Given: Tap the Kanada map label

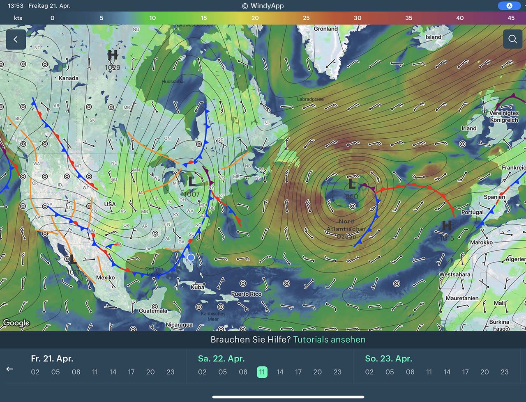Looking at the screenshot, I should 69,78.
